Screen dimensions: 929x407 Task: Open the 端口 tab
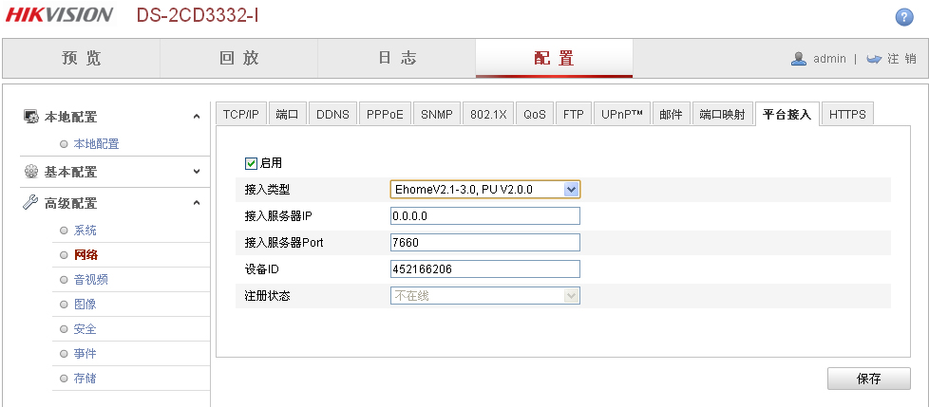[x=288, y=114]
